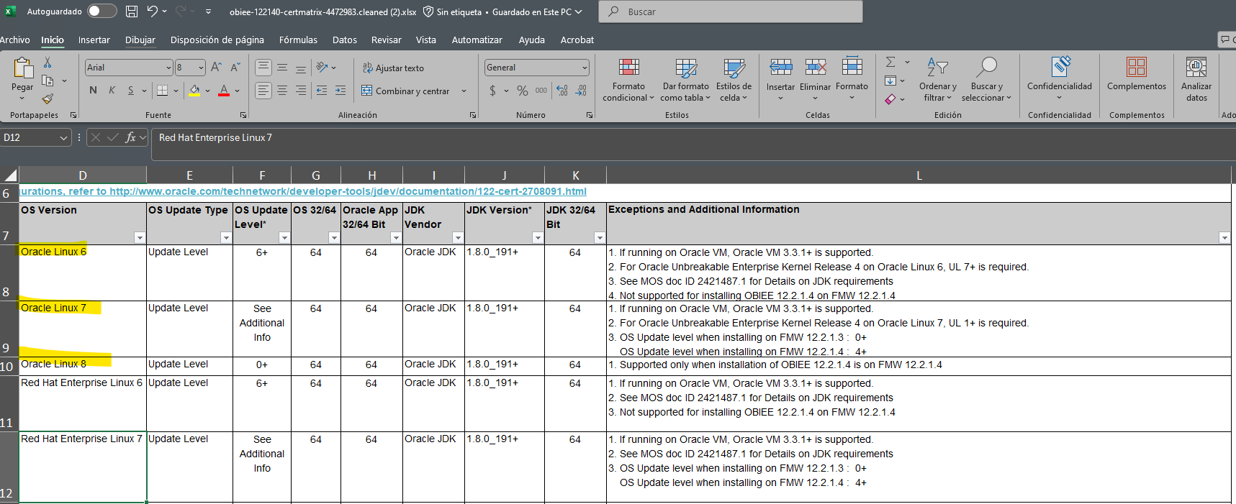1236x504 pixels.
Task: Open Formato cells menu
Action: coord(852,79)
